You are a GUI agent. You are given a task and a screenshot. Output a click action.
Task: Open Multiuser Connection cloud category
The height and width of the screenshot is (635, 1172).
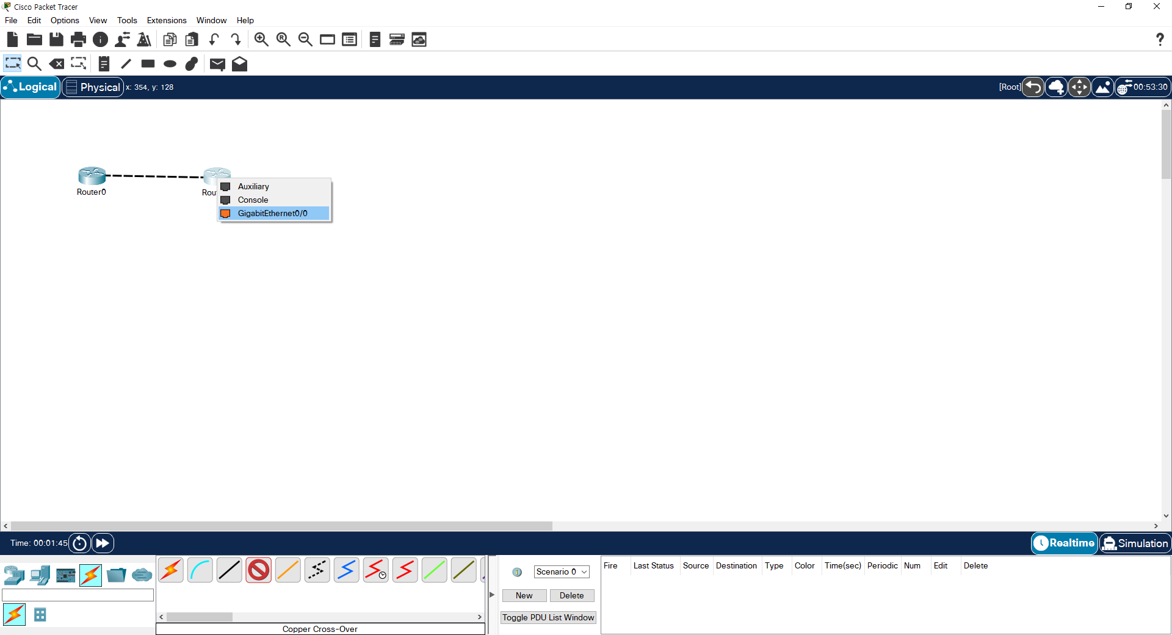pos(142,575)
